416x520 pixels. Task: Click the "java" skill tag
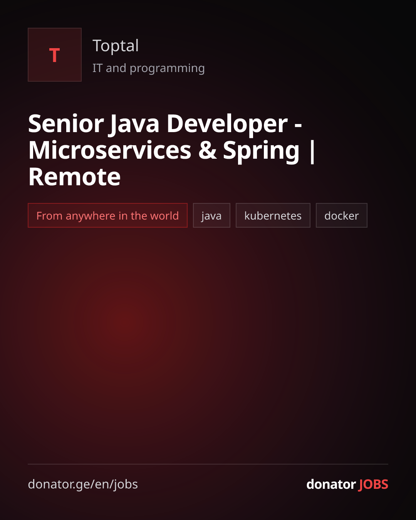coord(211,215)
